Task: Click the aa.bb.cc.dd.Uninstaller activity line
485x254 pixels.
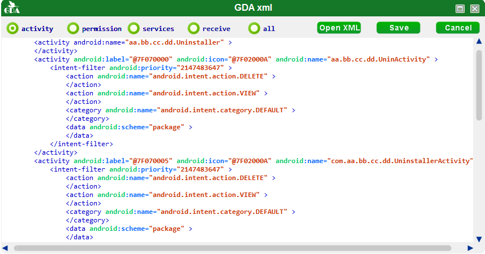Action: [133, 42]
